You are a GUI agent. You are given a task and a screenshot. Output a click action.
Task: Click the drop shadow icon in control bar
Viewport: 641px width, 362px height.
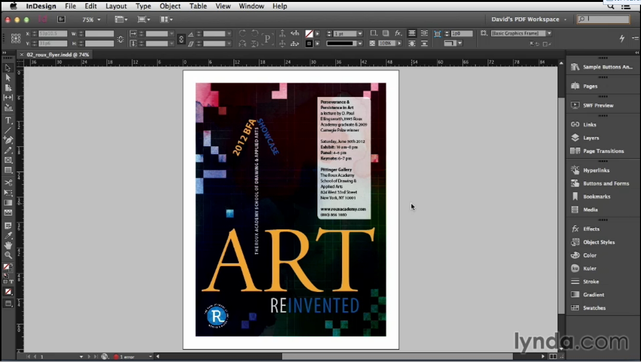pos(386,33)
